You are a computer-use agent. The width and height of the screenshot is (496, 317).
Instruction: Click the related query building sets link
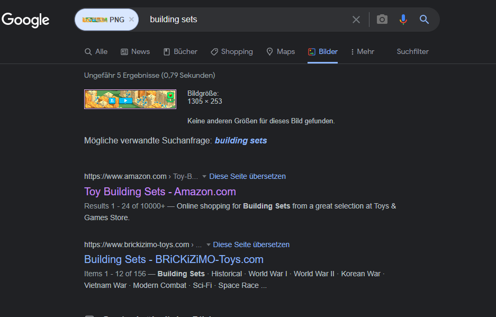241,140
